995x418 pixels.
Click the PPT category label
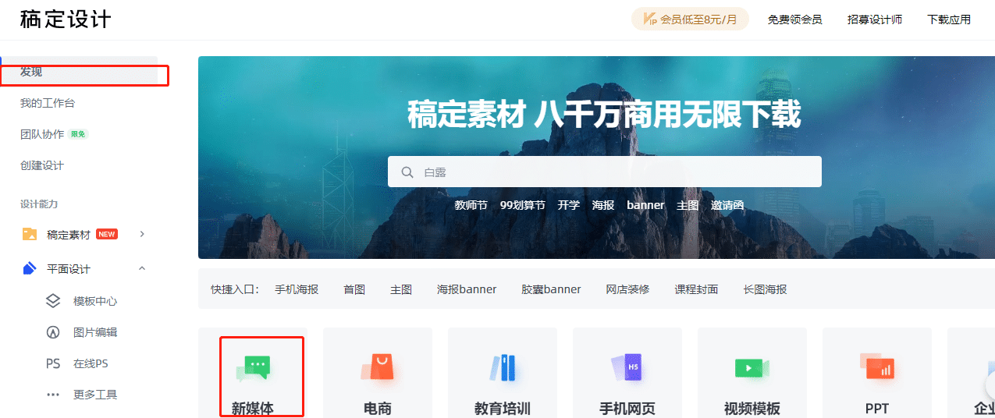(877, 409)
